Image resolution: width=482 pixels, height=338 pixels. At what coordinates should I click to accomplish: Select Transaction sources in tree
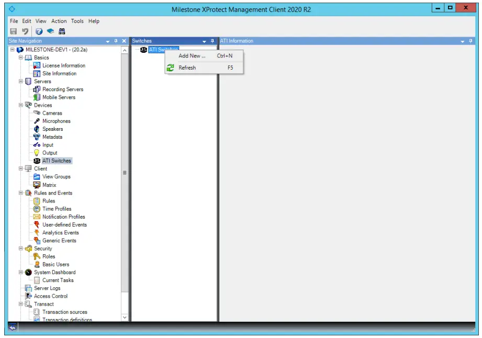point(64,312)
